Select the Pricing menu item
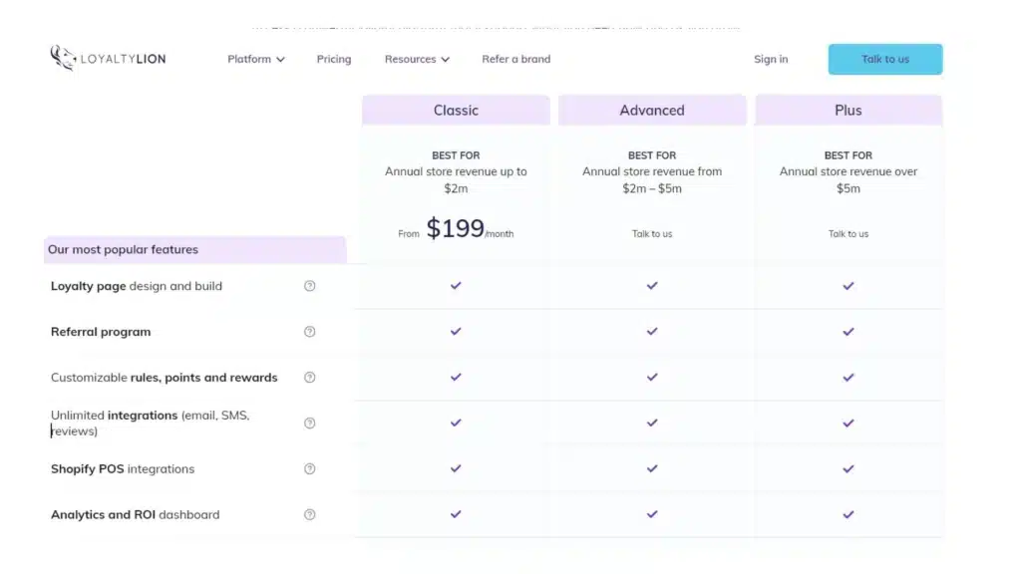The width and height of the screenshot is (1021, 574). coord(333,59)
